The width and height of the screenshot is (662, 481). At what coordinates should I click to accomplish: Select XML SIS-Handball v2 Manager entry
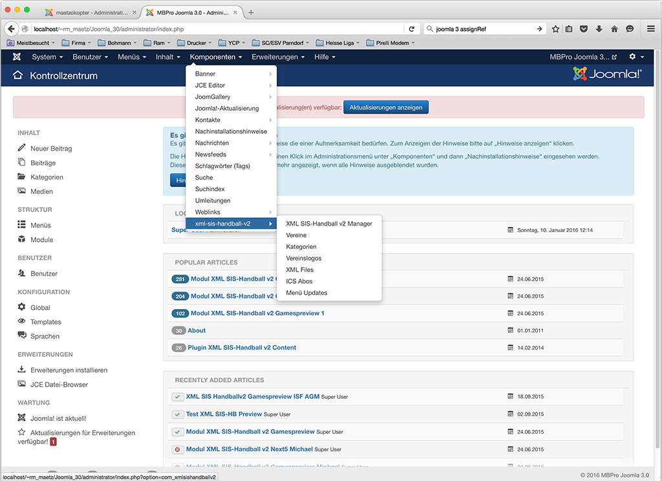[329, 224]
